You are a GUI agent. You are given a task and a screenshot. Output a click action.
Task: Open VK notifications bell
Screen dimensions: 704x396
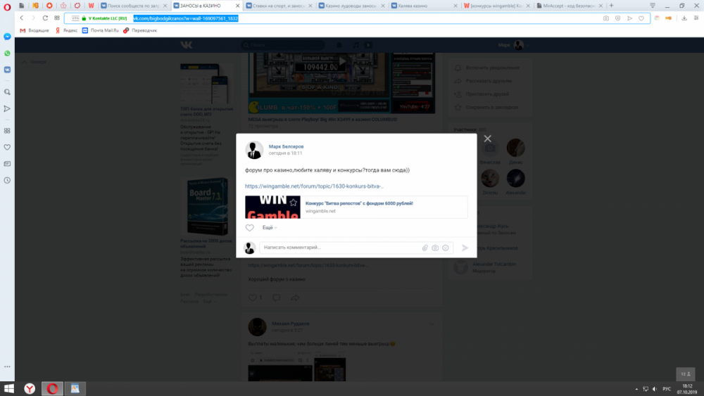click(339, 45)
